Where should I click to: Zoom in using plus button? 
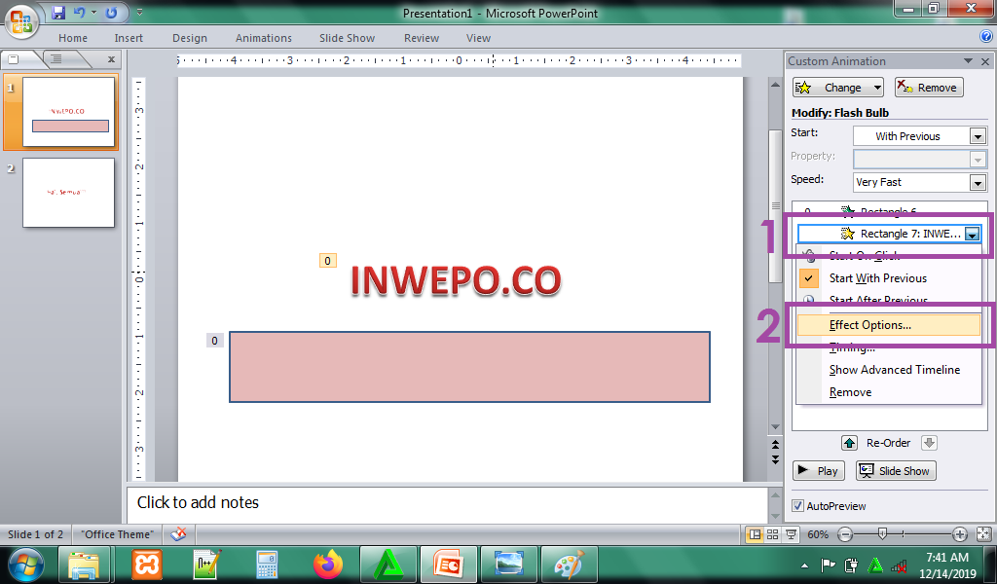coord(959,534)
